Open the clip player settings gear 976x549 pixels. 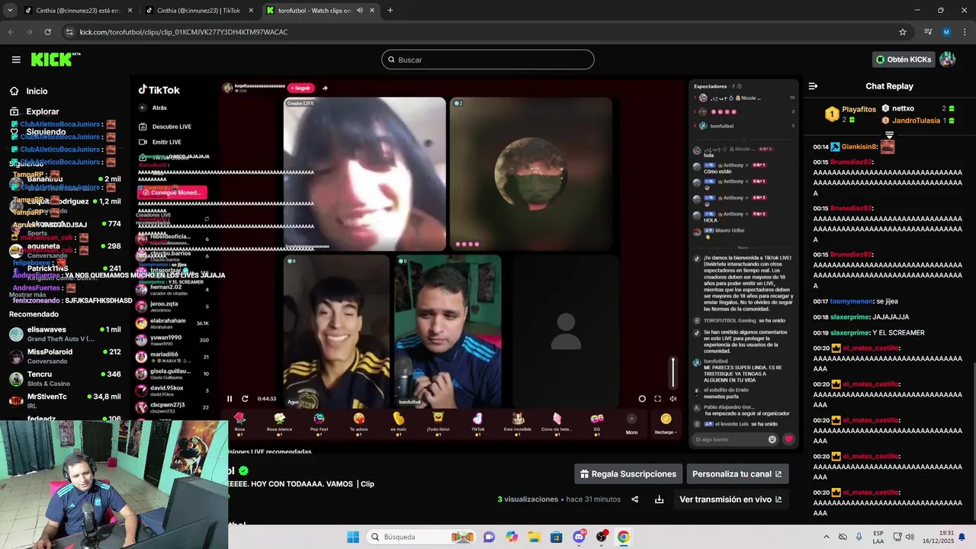[642, 399]
